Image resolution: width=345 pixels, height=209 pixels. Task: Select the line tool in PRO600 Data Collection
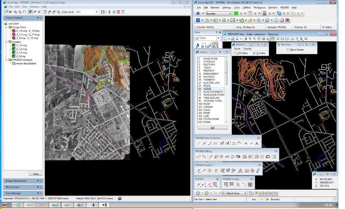[199, 143]
